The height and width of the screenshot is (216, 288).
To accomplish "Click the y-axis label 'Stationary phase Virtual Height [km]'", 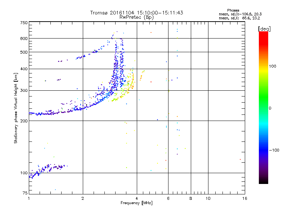I will (15, 108).
